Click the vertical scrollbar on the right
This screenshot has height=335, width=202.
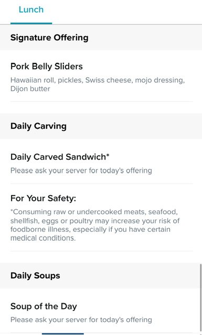(x=201, y=298)
